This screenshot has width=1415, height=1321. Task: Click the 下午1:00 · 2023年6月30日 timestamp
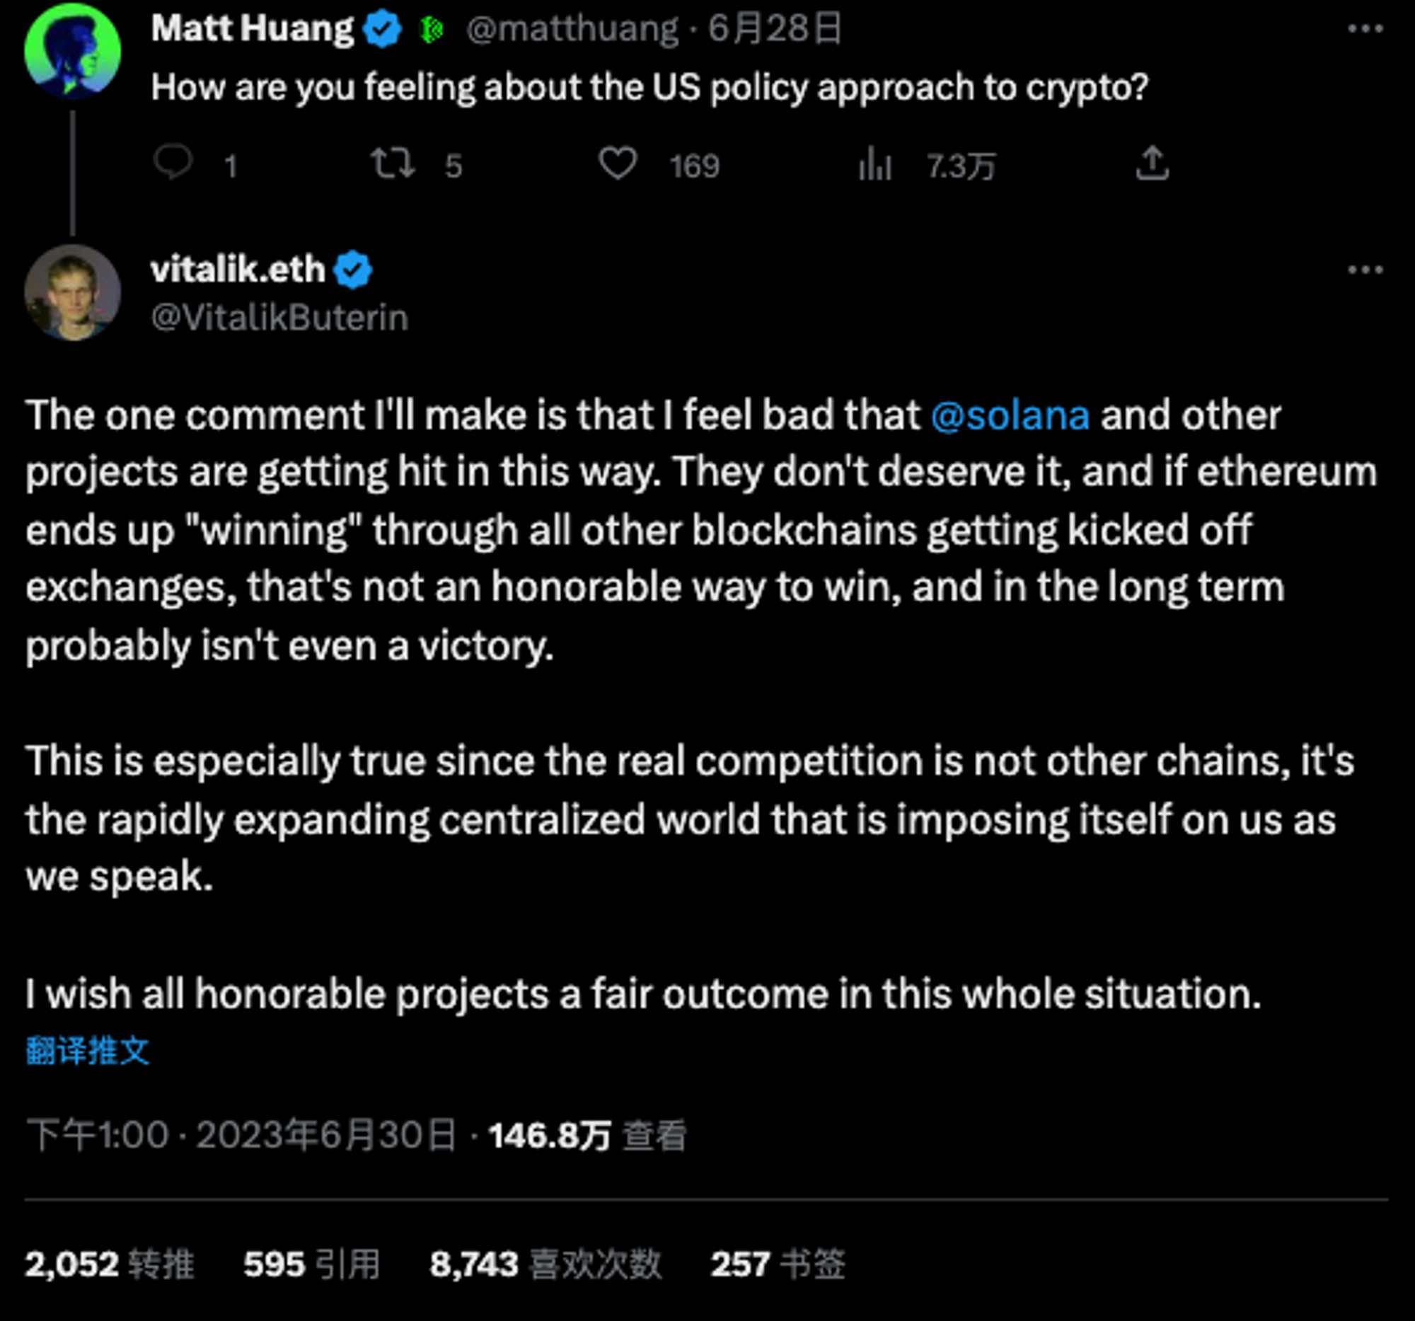[x=241, y=1135]
